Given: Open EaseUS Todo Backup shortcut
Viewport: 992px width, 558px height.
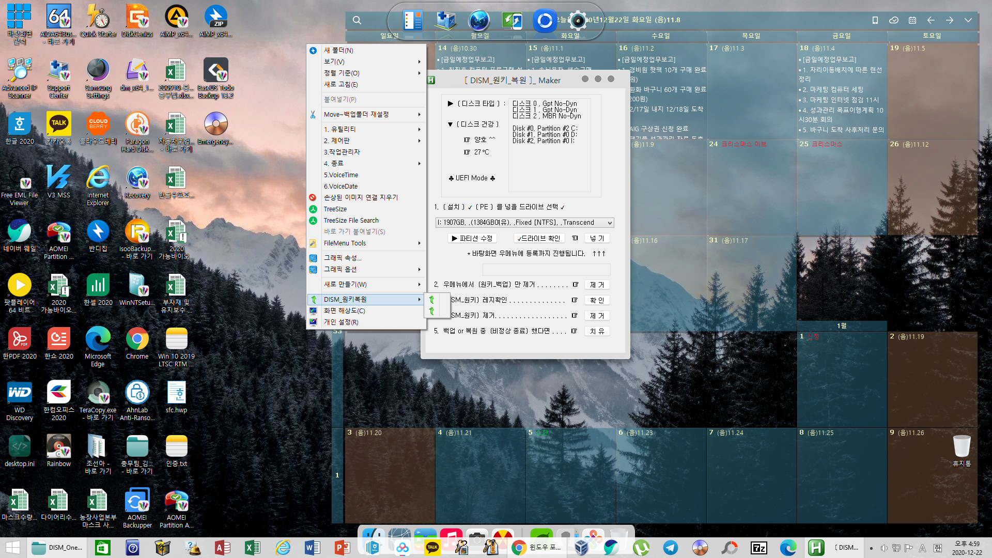Looking at the screenshot, I should 215,78.
